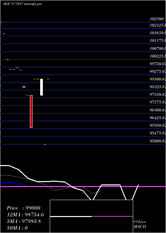Image resolution: width=166 pixels, height=233 pixels.
Task: Select the 95000 price level label
Action: [158, 141]
